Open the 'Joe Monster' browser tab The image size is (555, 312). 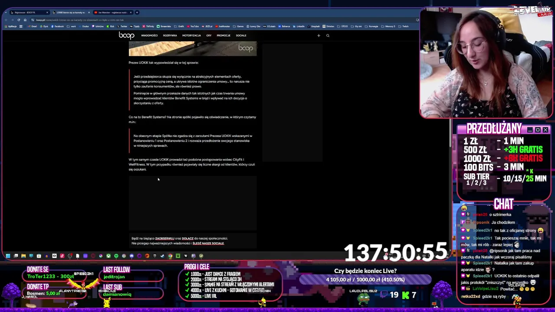pyautogui.click(x=113, y=12)
